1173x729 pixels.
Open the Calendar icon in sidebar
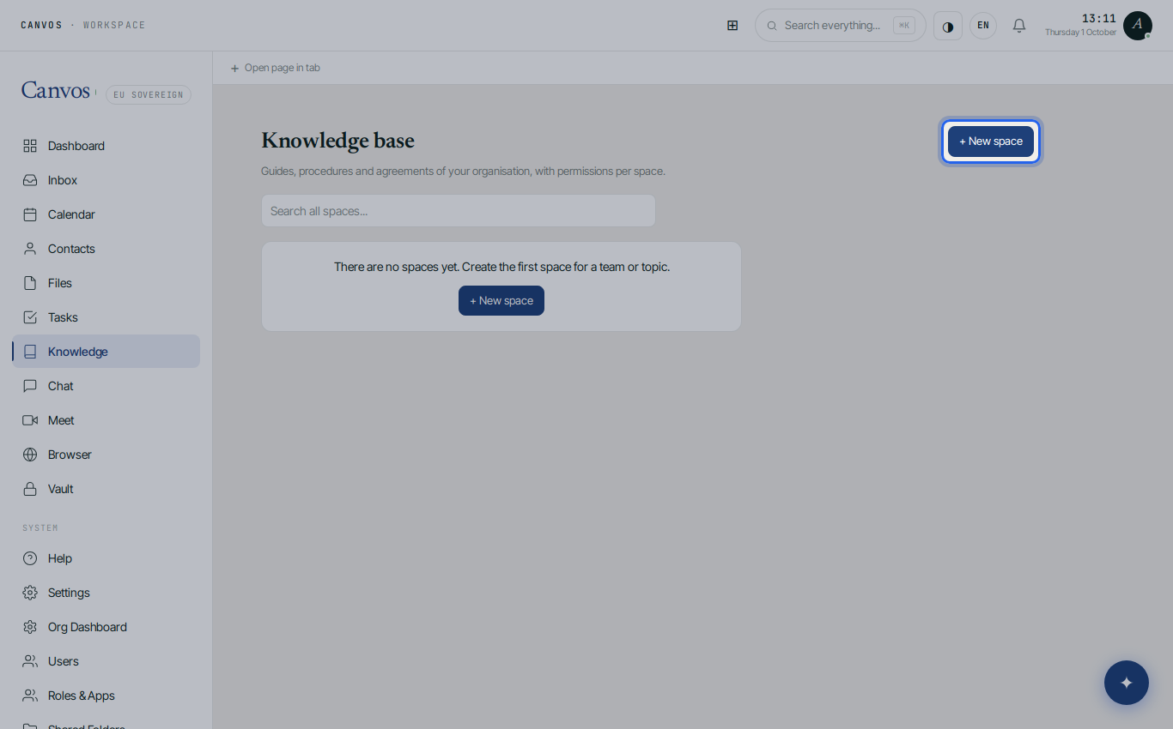pyautogui.click(x=30, y=214)
